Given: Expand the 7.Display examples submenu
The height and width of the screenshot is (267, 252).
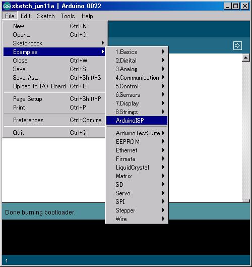Looking at the screenshot, I should click(x=137, y=103).
